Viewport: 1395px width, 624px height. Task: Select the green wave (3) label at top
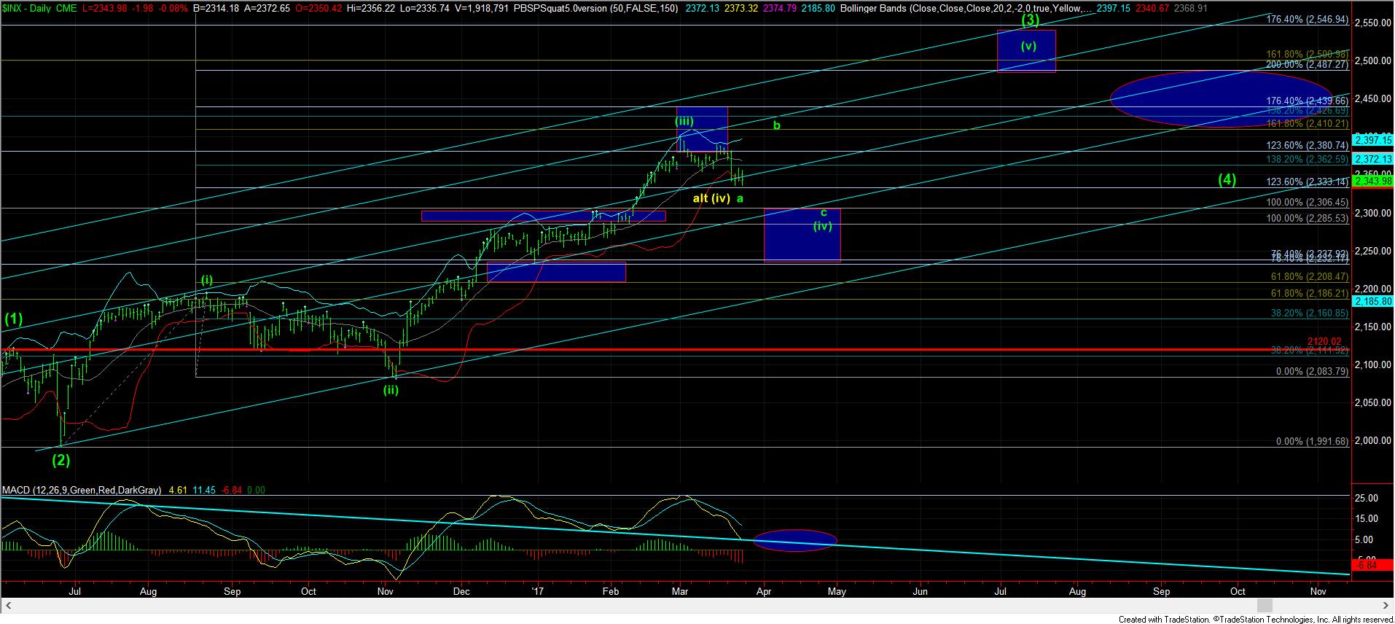click(x=1030, y=20)
